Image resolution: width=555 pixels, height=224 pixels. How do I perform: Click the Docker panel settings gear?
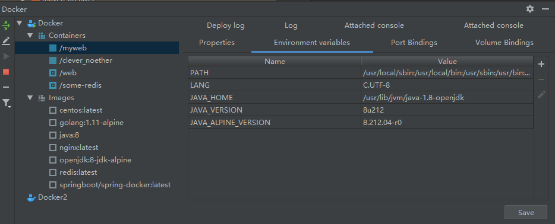click(530, 9)
